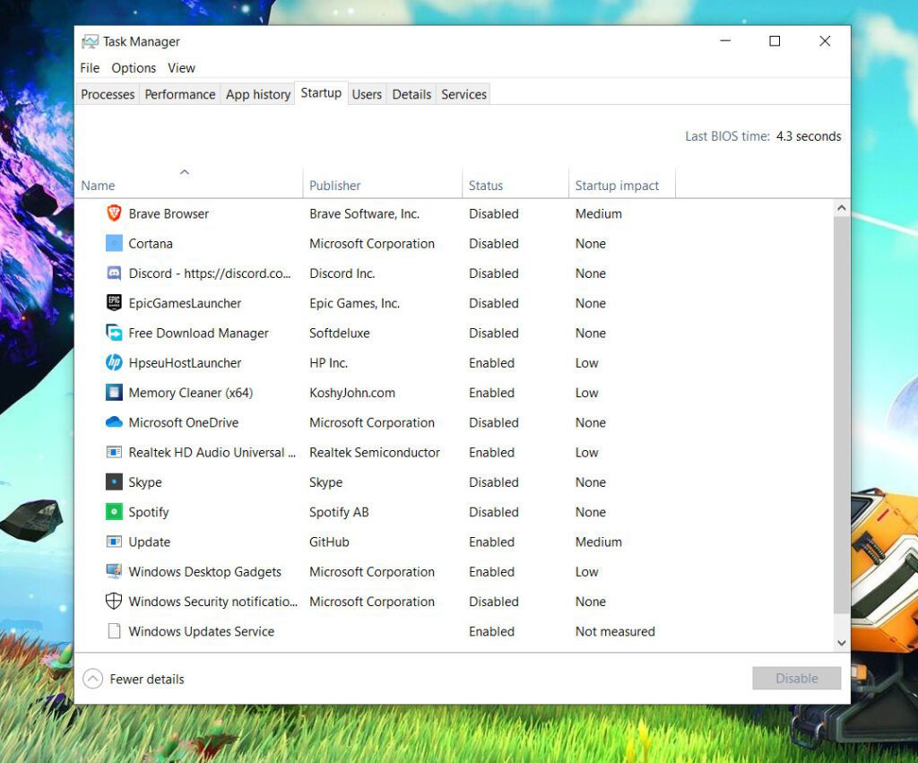Sort the list by Name column
This screenshot has height=763, width=918.
(x=189, y=183)
